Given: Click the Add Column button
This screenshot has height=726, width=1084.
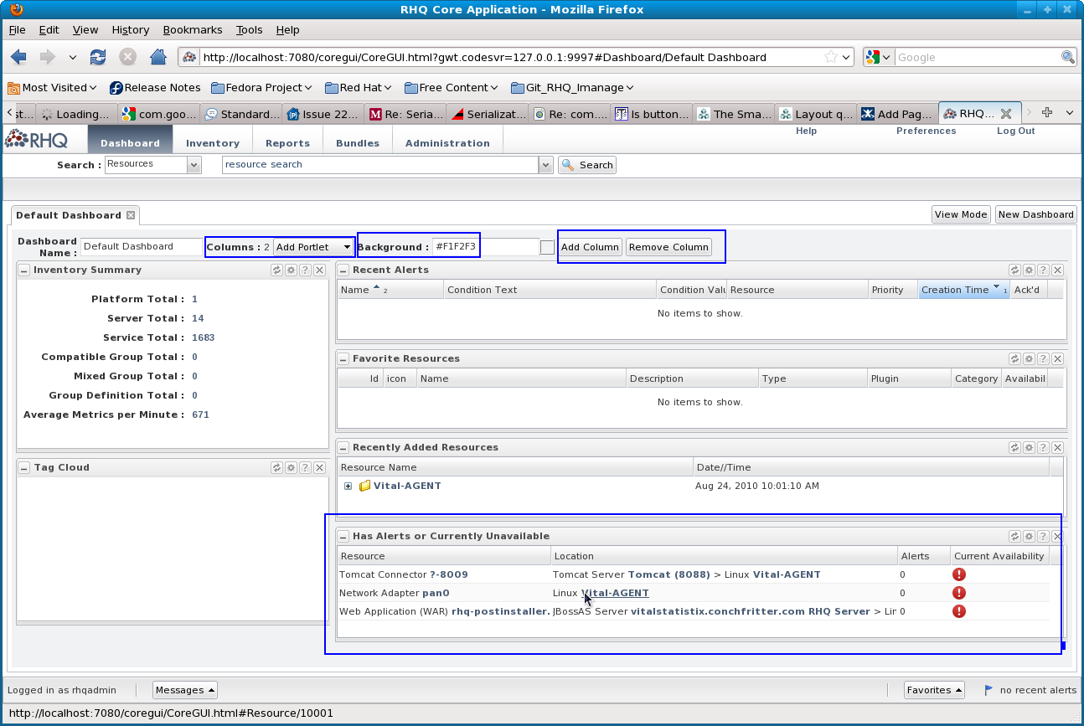Looking at the screenshot, I should pos(590,247).
